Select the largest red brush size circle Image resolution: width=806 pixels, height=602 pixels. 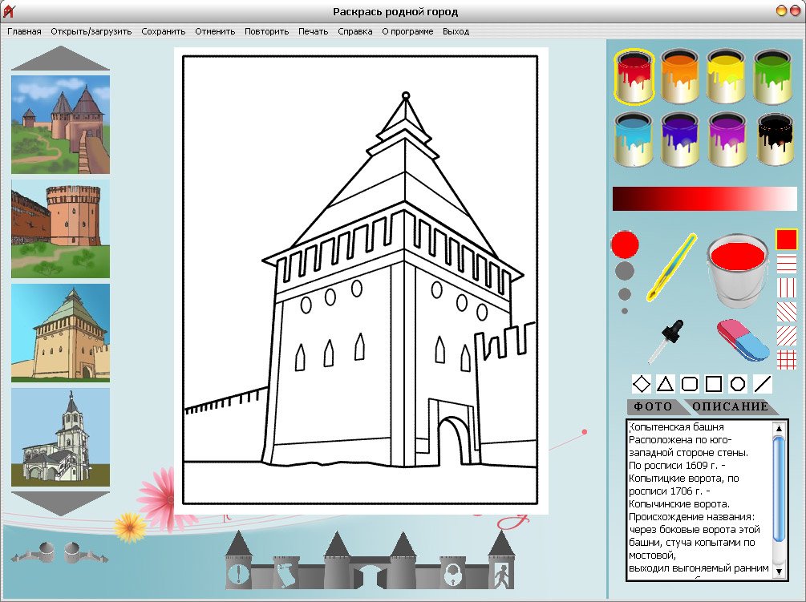pos(625,244)
